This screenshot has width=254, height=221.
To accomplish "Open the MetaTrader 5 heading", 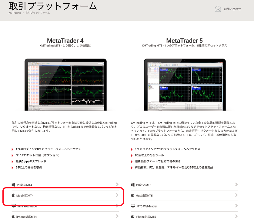I will [184, 40].
